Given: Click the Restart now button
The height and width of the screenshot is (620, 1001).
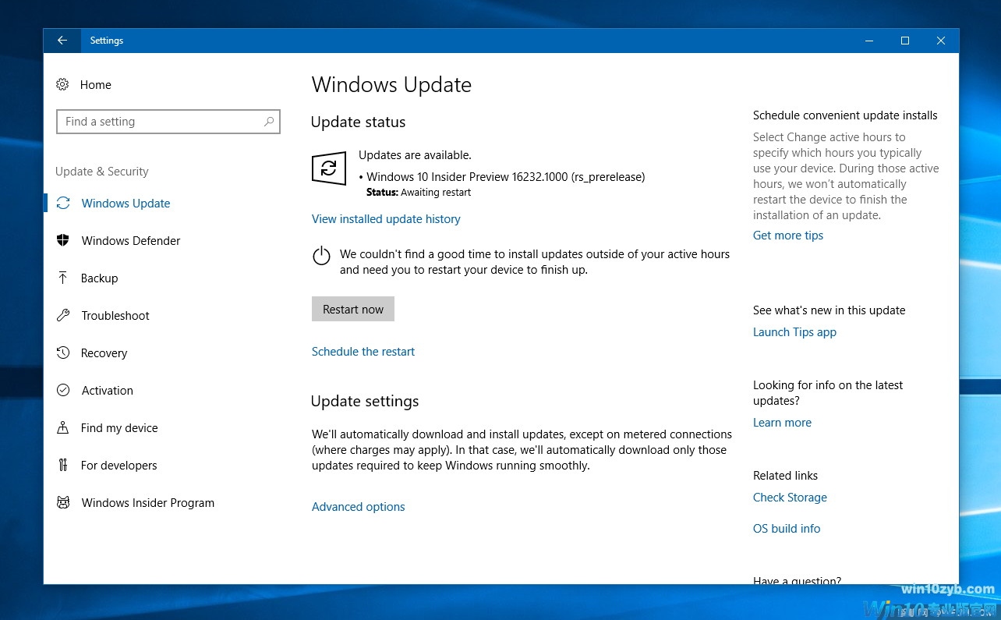Looking at the screenshot, I should [353, 309].
